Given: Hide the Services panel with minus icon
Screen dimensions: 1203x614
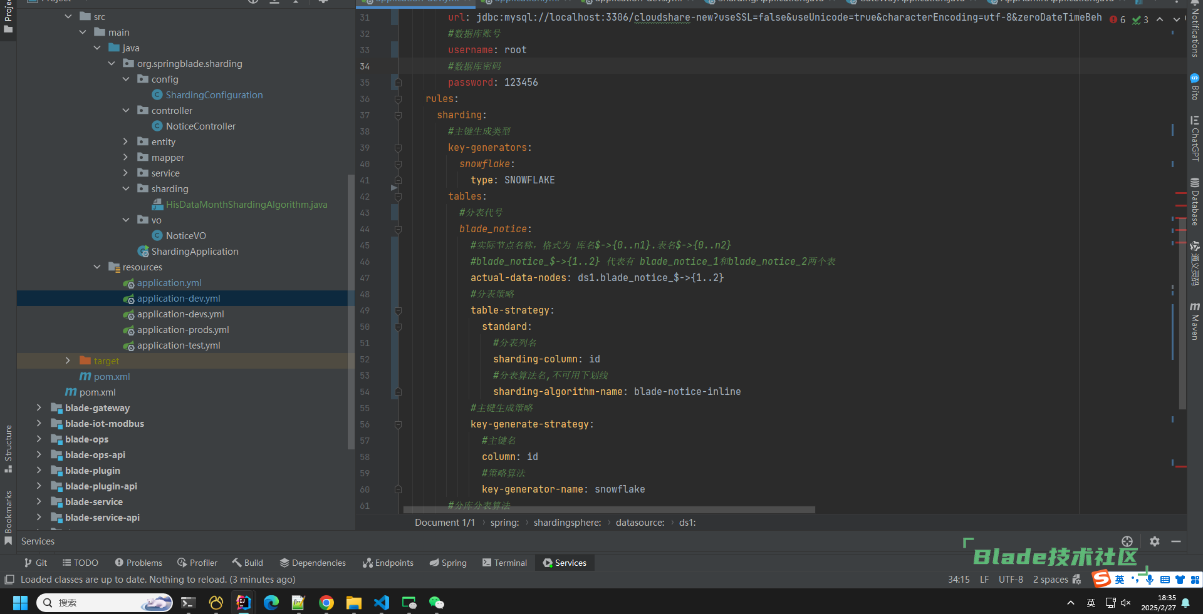Looking at the screenshot, I should pos(1176,541).
